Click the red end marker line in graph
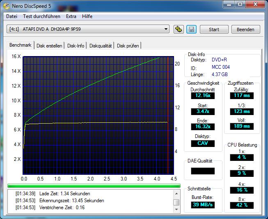The width and height of the screenshot is (268, 219). [x=168, y=115]
